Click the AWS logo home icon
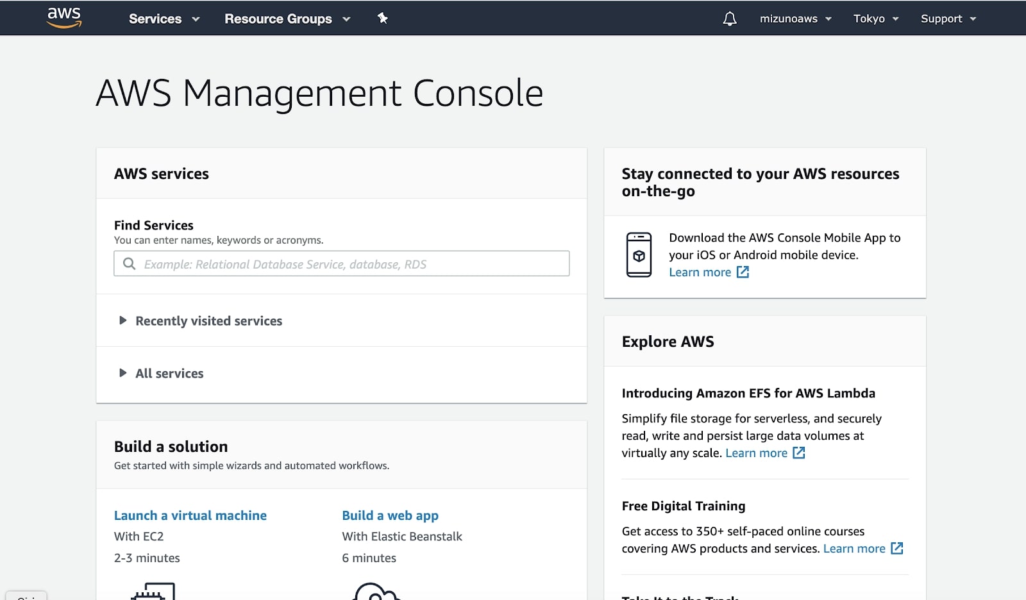This screenshot has height=600, width=1026. point(64,18)
